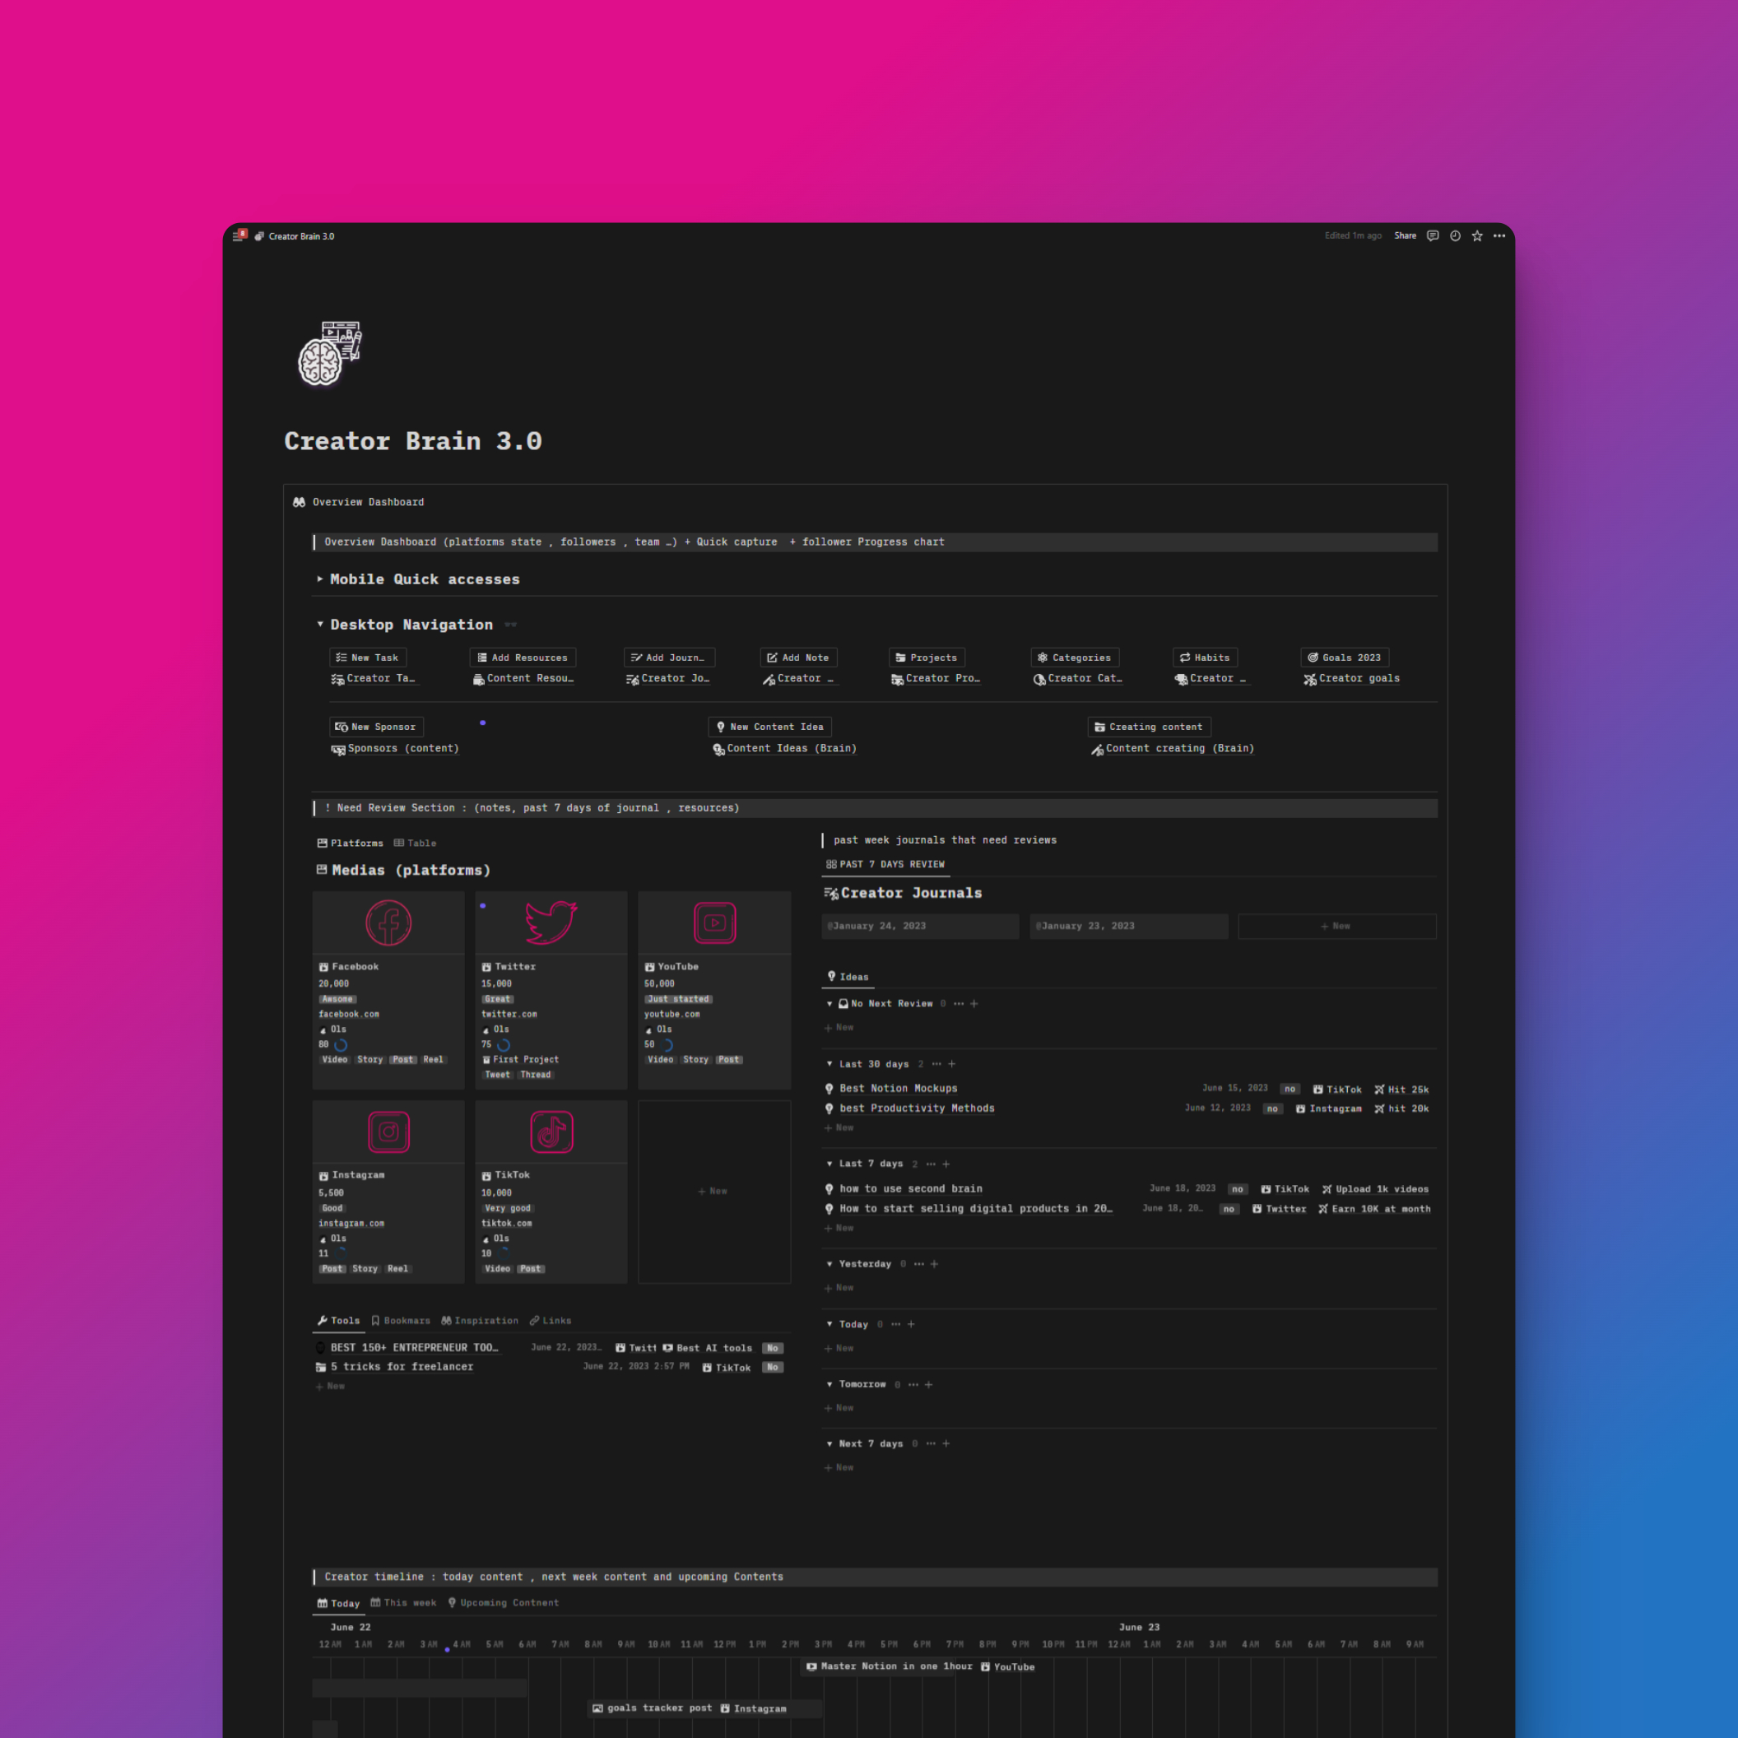Click the no checkbox tag for Best Notion Mockups
The image size is (1738, 1738).
(1290, 1090)
